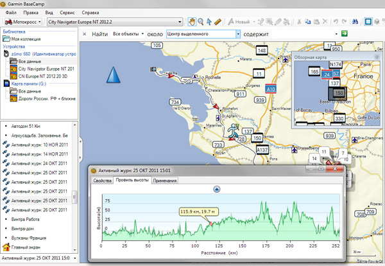Select track Активный журн: 14 НОЯ 2011

tap(35, 154)
